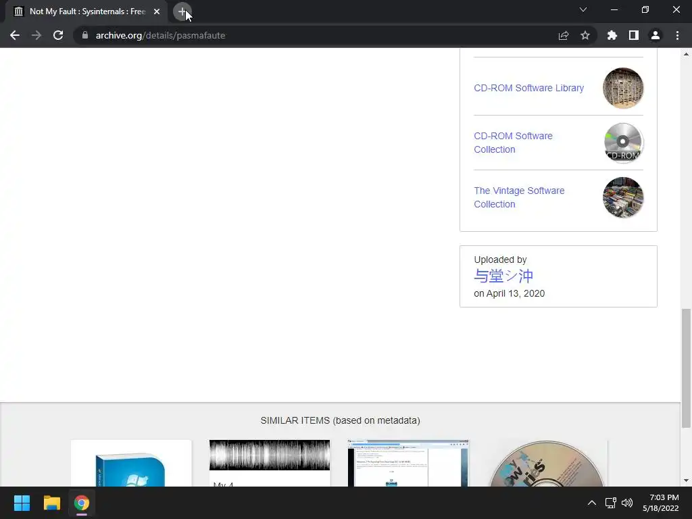The width and height of the screenshot is (692, 519).
Task: Restore down the Chrome window
Action: 645,9
